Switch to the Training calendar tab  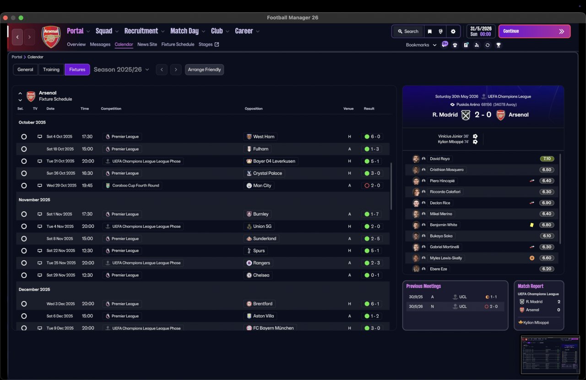pyautogui.click(x=51, y=70)
